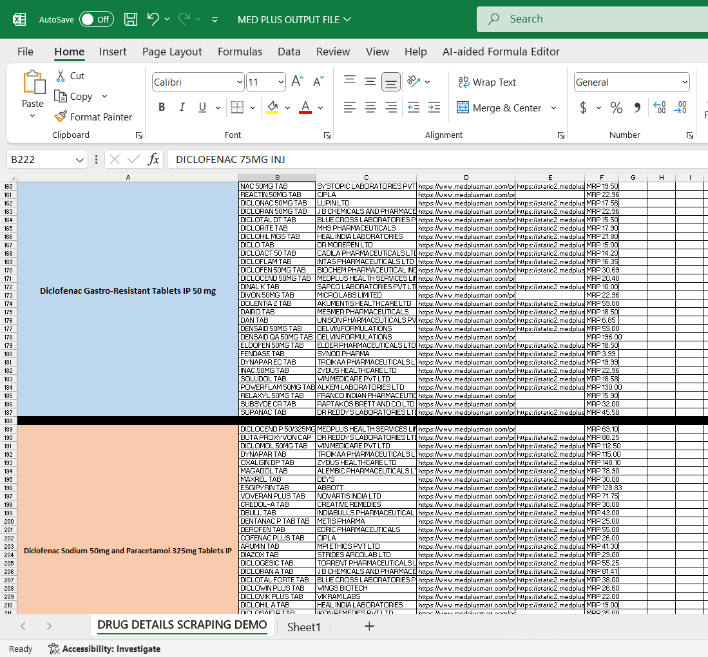Viewport: 708px width, 657px height.
Task: Open Alignment settings dialog launcher
Action: [x=561, y=135]
